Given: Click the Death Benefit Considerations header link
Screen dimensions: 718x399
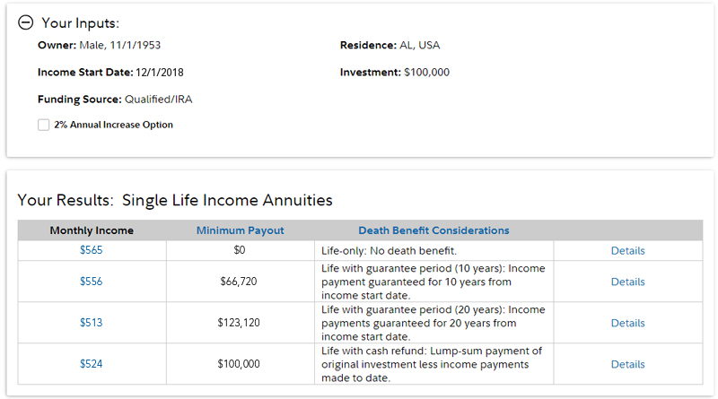Looking at the screenshot, I should (433, 230).
